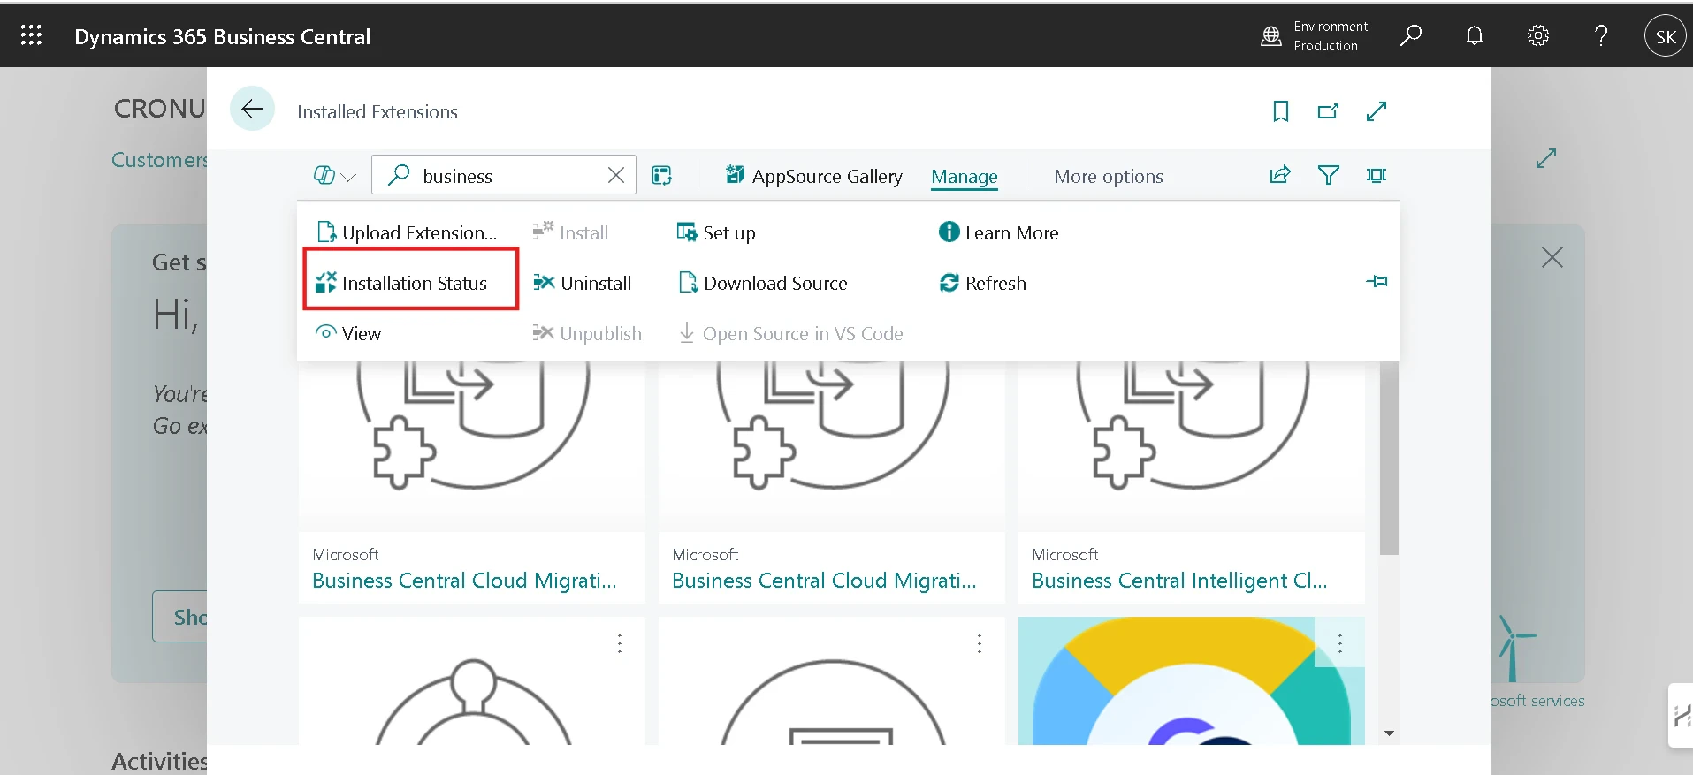Open the first Business Central Cloud Migrati... tile

coord(464,581)
